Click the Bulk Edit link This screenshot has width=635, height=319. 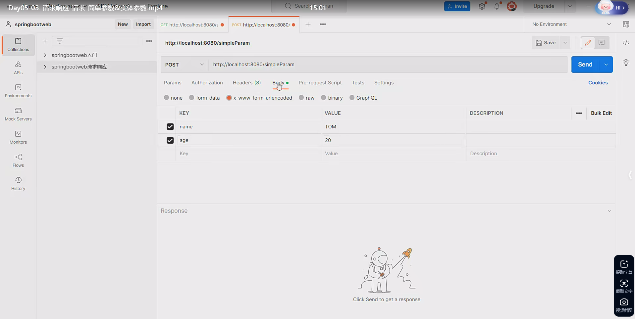point(601,113)
